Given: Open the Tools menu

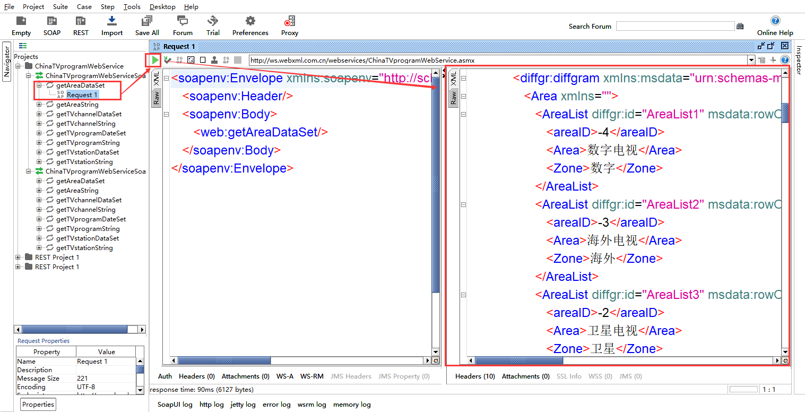Looking at the screenshot, I should (x=132, y=7).
